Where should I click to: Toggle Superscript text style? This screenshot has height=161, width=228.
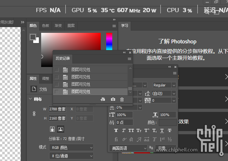click(x=147, y=130)
